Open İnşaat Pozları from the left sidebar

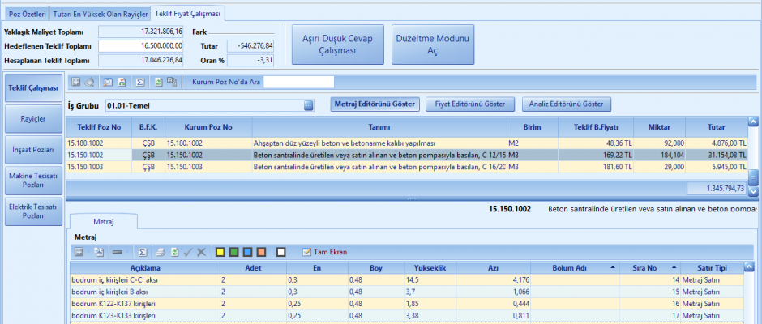[32, 148]
